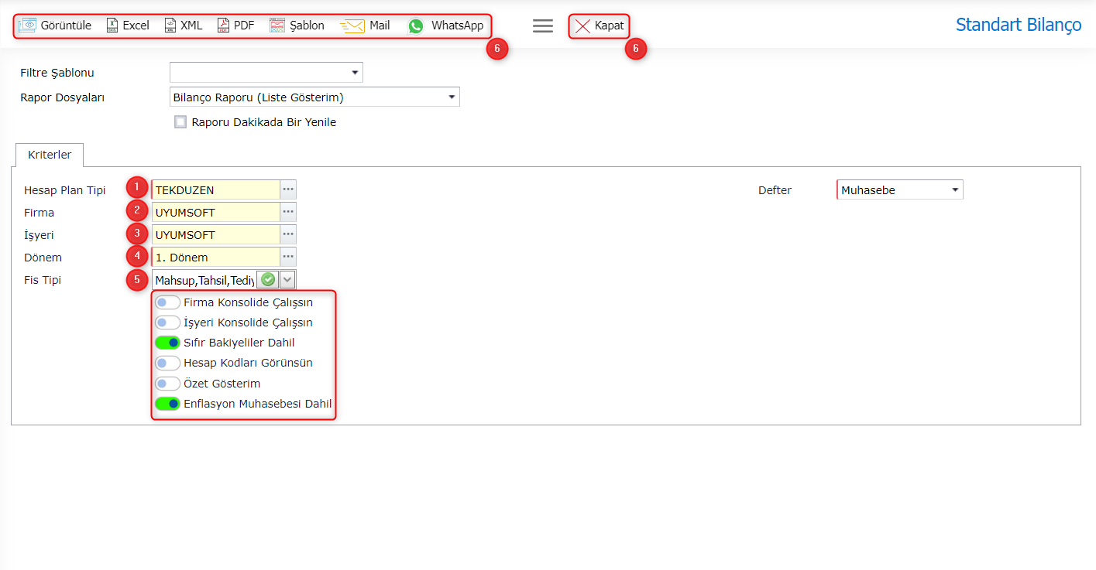
Task: Select the Kriterler tab
Action: click(x=50, y=155)
